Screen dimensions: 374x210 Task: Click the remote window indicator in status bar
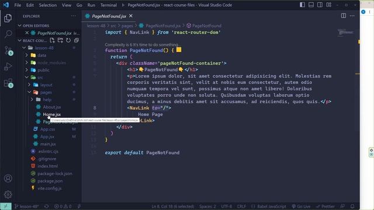pyautogui.click(x=6, y=206)
